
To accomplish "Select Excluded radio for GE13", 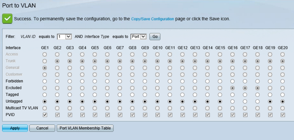I will pyautogui.click(x=195, y=88).
